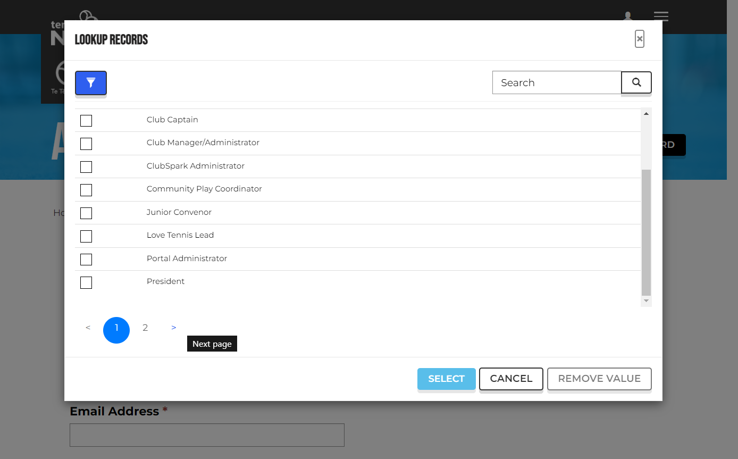Select the Community Play Coordinator row text

tap(204, 189)
